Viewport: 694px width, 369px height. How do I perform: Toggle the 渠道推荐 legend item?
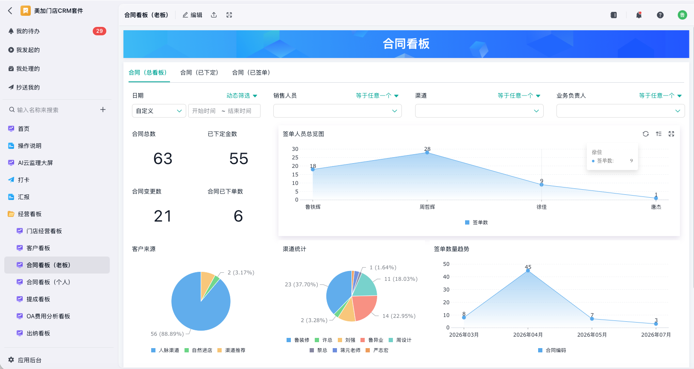pos(231,350)
